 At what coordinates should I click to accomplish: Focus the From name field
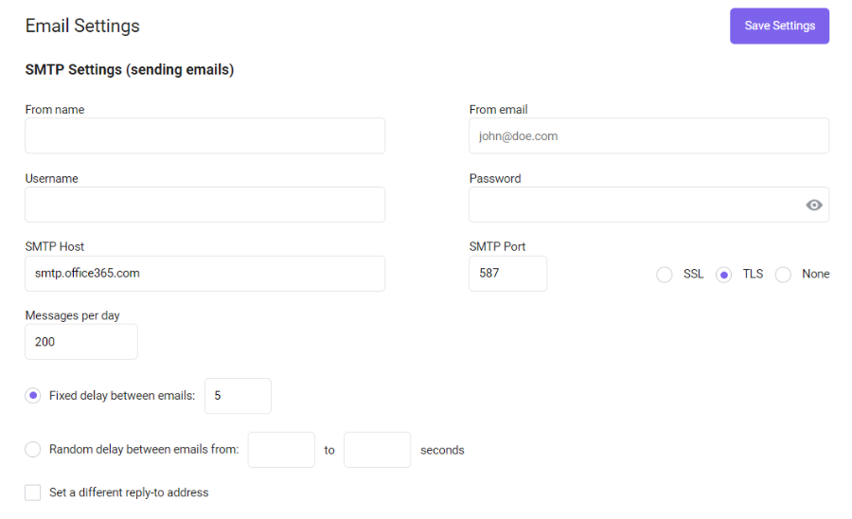pos(204,135)
